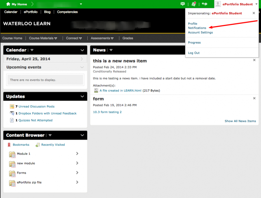
Task: Click the Unread Discussion Posts icon
Action: pos(12,106)
